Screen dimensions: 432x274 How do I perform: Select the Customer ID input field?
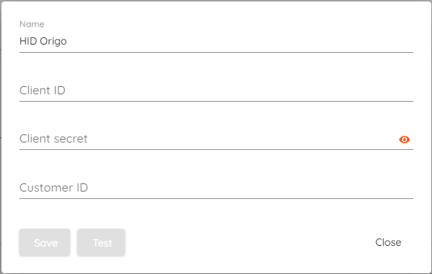216,188
